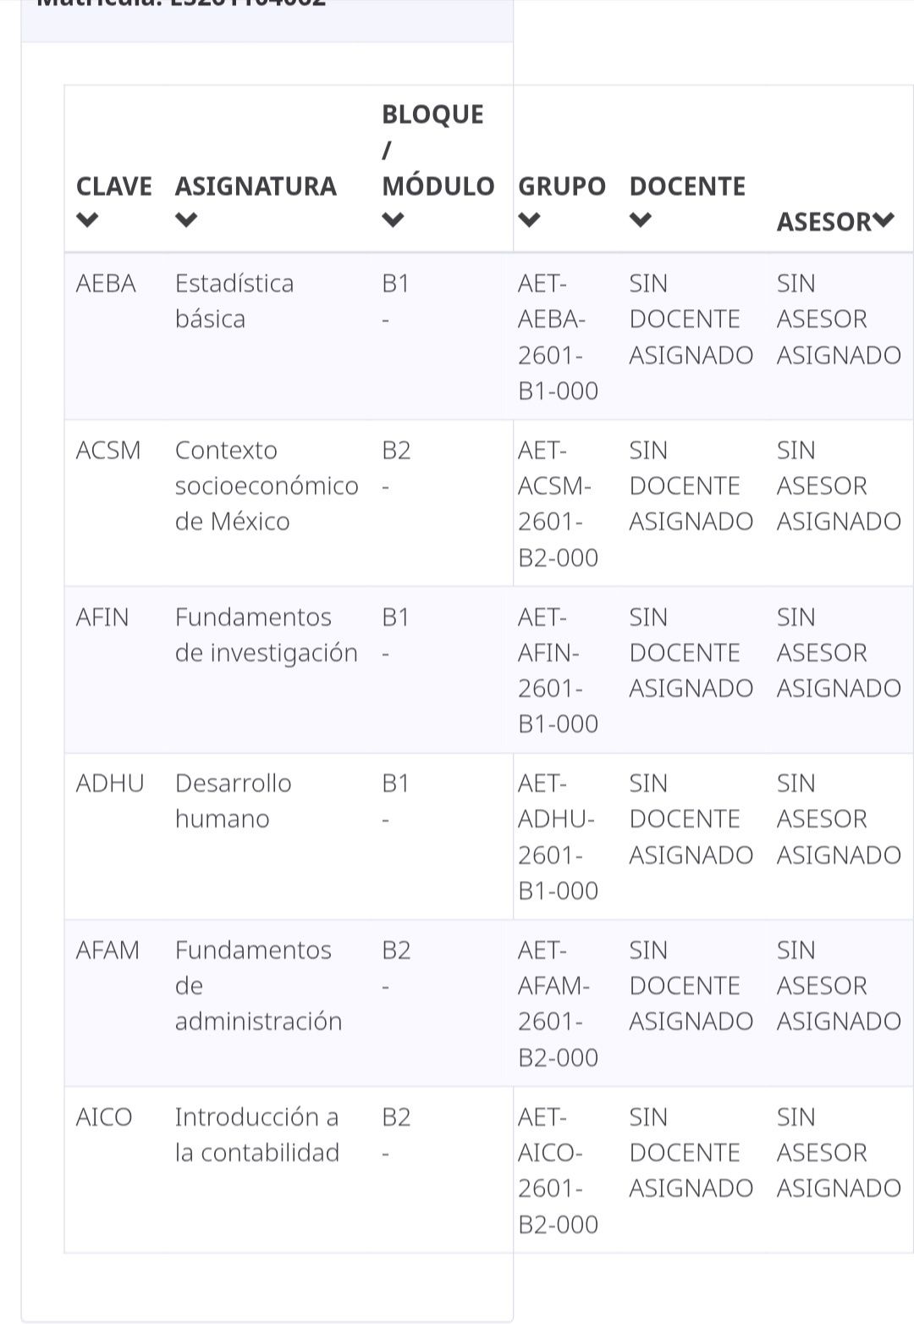The height and width of the screenshot is (1324, 914).
Task: Sort by CLAVE column chevron
Action: [x=87, y=221]
